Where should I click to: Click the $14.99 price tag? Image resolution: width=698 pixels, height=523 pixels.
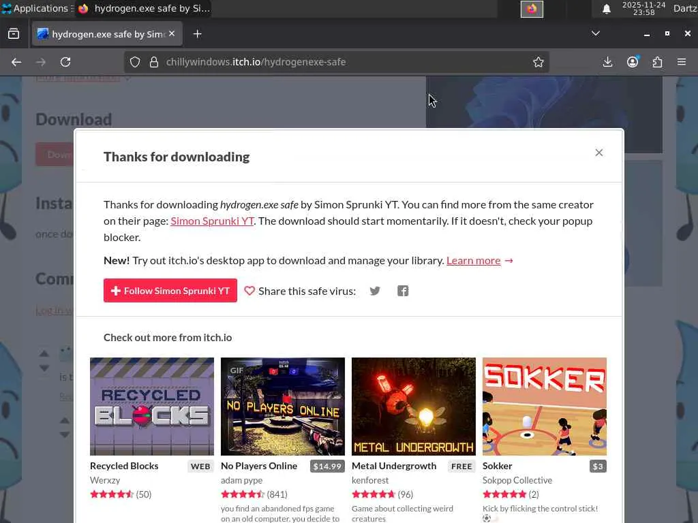click(327, 466)
